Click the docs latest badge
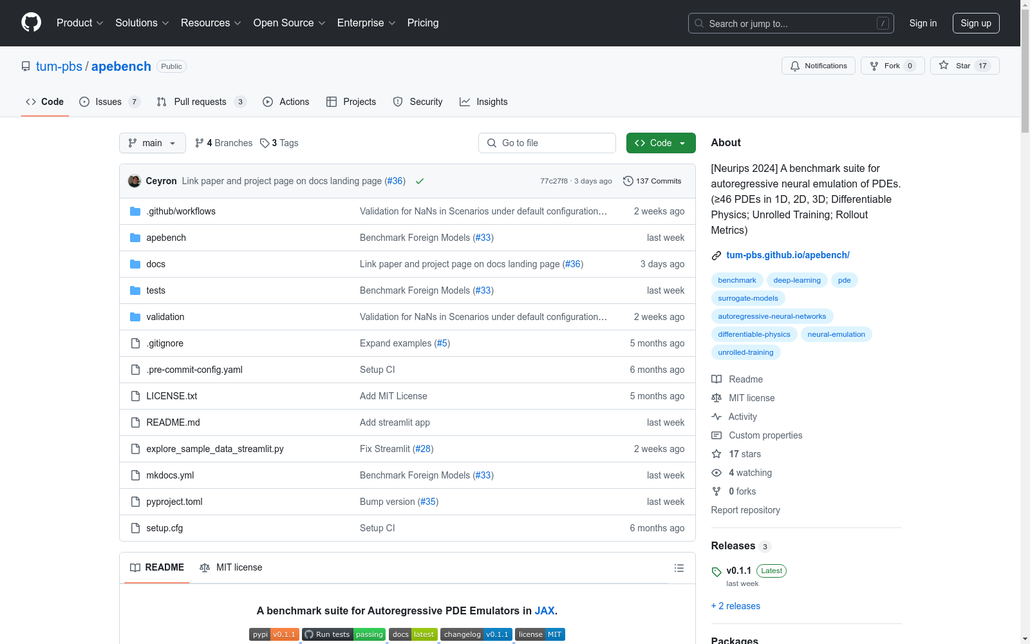Image resolution: width=1030 pixels, height=644 pixels. click(413, 634)
